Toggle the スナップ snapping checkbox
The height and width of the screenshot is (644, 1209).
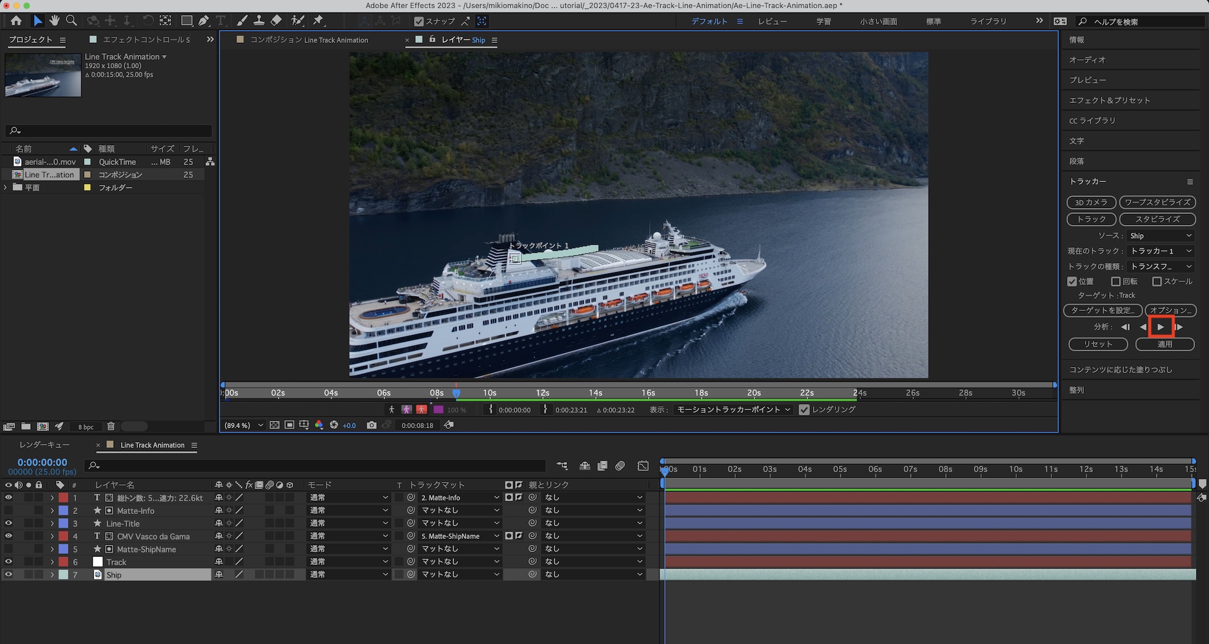tap(418, 21)
